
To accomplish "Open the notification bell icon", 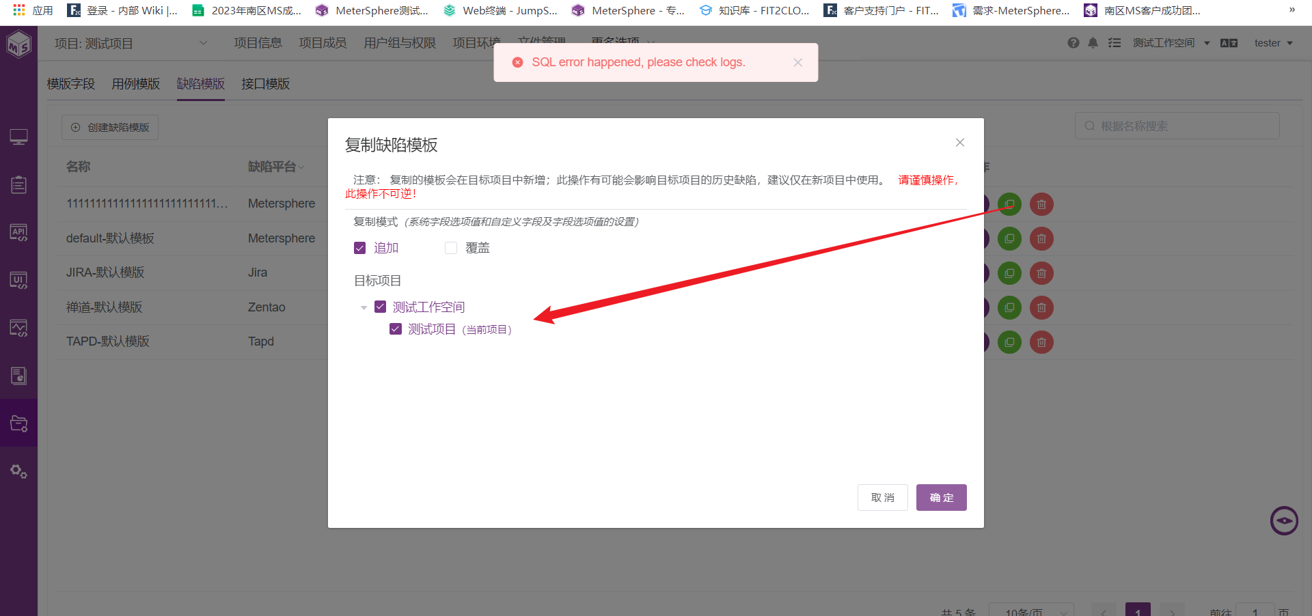I will pyautogui.click(x=1093, y=42).
